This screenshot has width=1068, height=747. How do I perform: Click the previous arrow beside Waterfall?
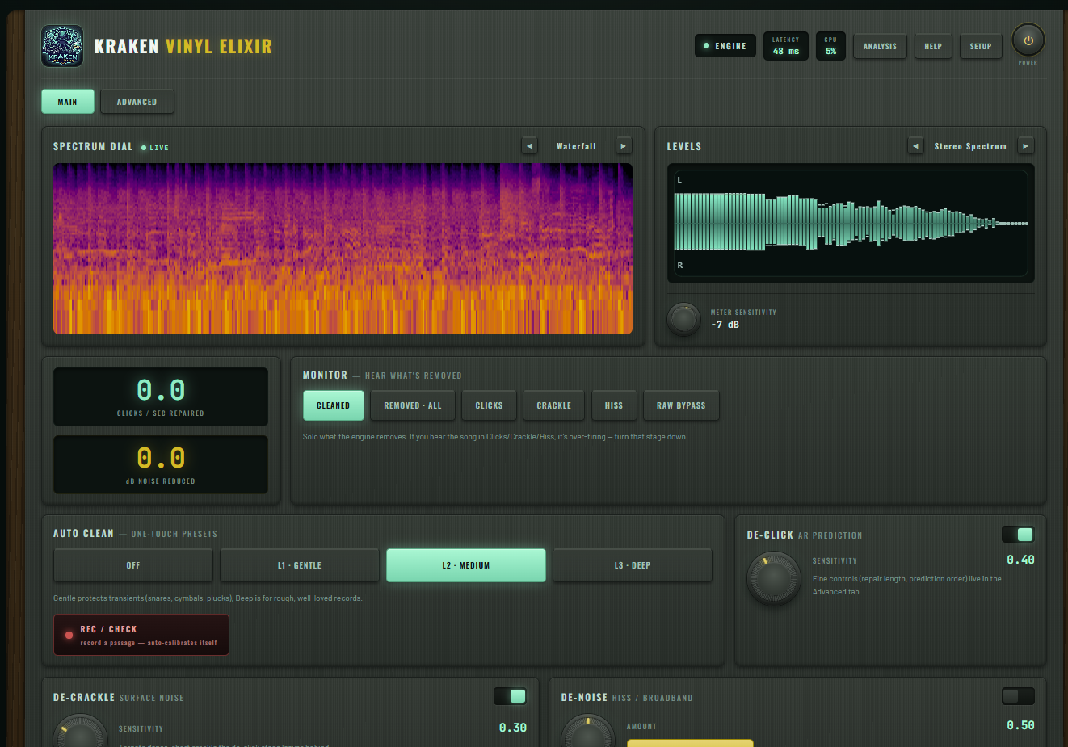click(529, 146)
